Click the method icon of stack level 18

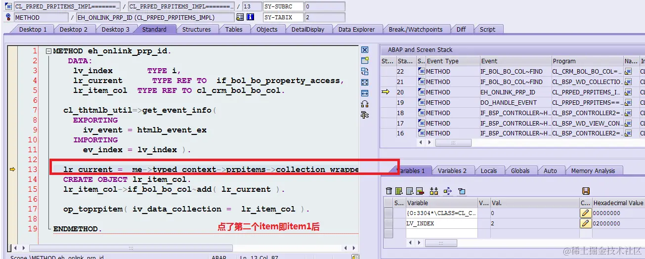[x=422, y=113]
